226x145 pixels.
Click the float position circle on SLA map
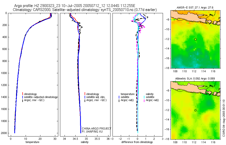click(x=195, y=110)
